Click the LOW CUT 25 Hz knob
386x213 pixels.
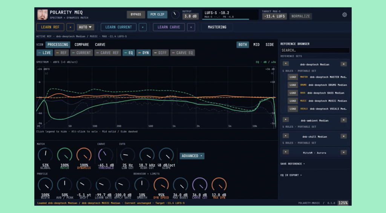tap(127, 155)
